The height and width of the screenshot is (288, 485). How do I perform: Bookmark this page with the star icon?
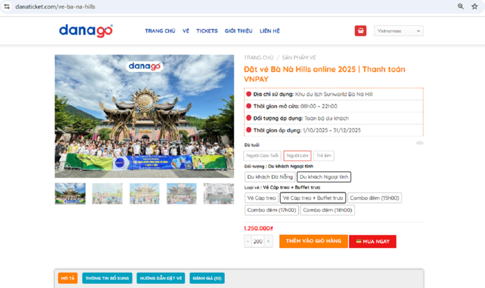pos(474,6)
